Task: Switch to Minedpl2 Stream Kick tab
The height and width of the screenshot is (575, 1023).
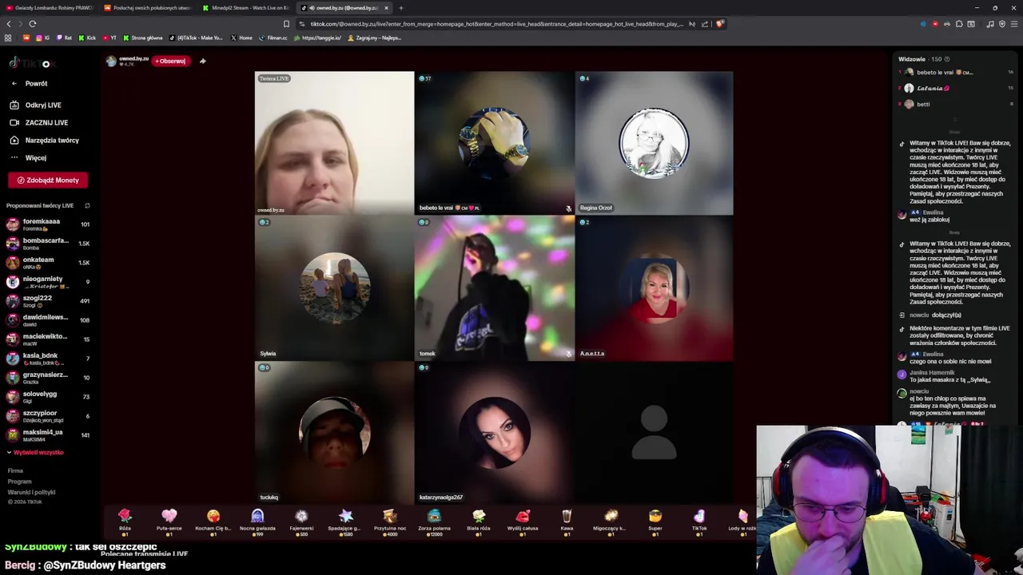Action: click(245, 8)
